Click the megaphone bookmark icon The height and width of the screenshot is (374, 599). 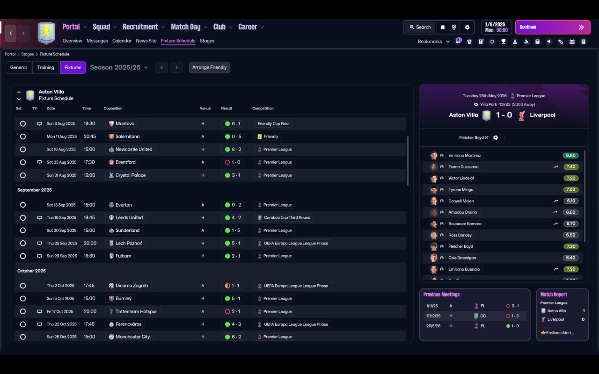[549, 42]
